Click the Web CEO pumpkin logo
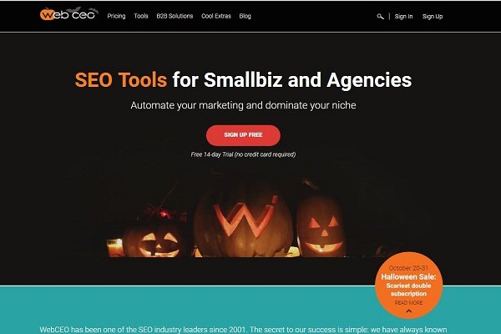The image size is (501, 334). point(68,14)
